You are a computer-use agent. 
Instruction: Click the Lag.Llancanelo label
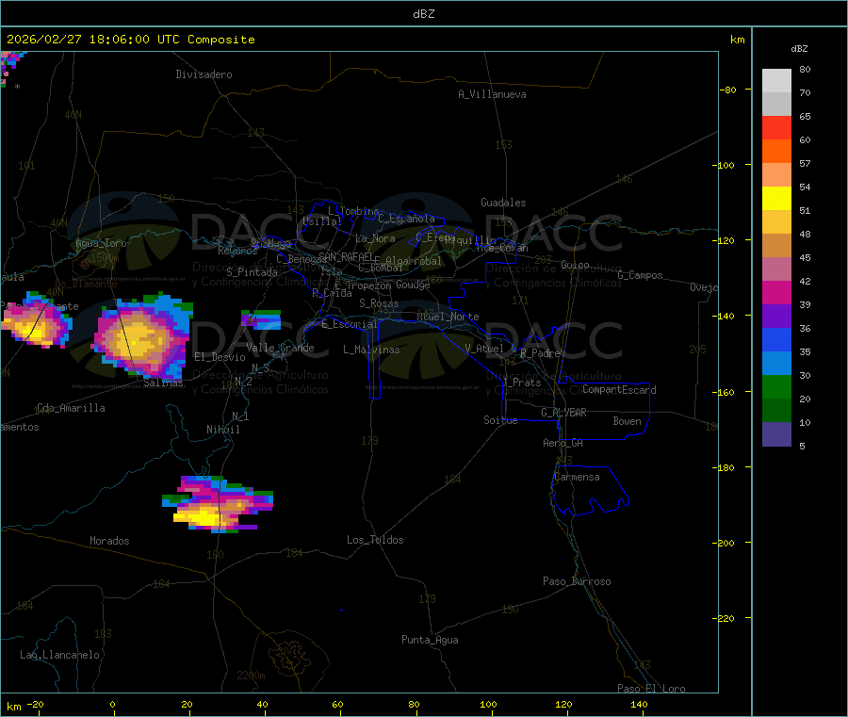coord(60,655)
